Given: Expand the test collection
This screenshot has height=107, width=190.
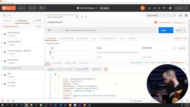Looking at the screenshot, I should click(2, 75).
